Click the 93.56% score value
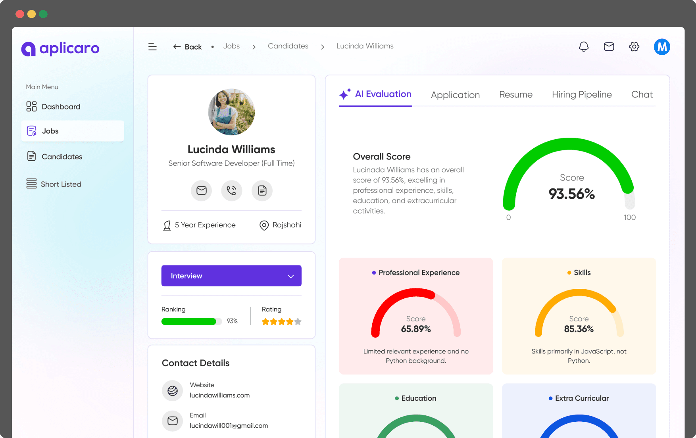The width and height of the screenshot is (696, 438). (x=572, y=194)
